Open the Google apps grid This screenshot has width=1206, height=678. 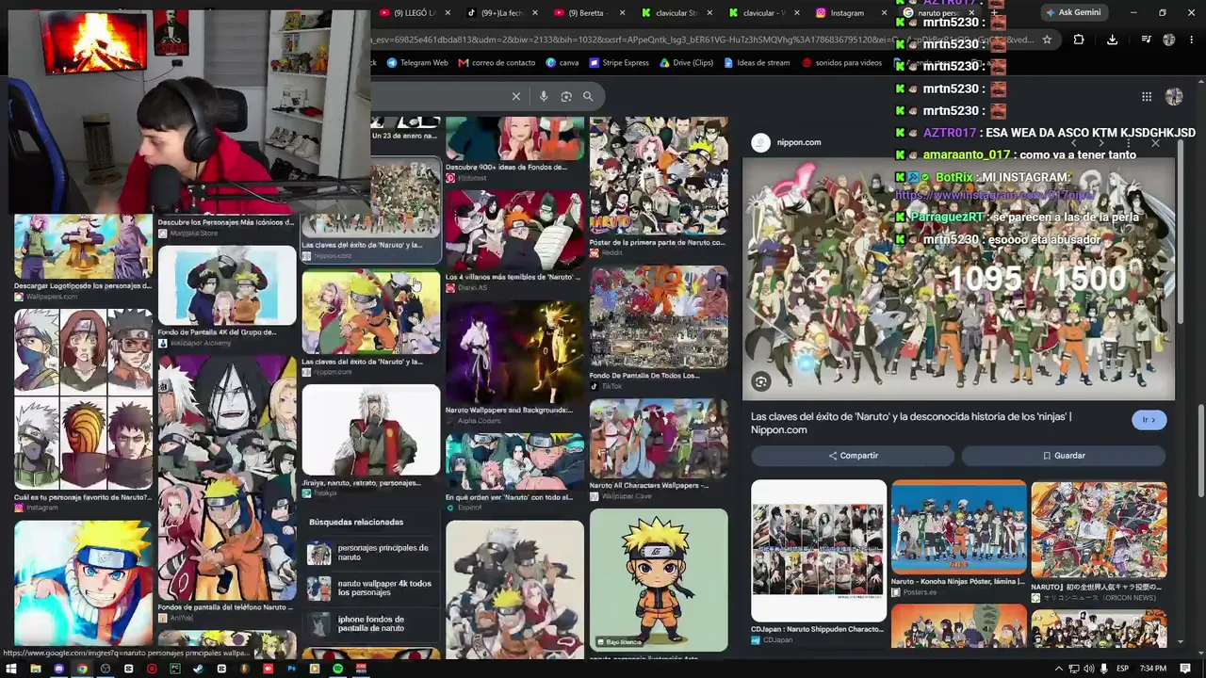tap(1147, 96)
